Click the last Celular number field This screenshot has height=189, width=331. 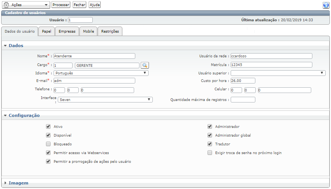tap(285, 90)
